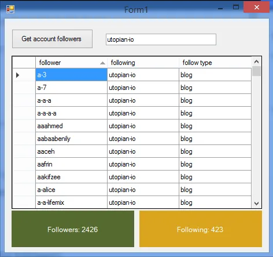Viewport: 273px width, 257px height.
Task: Click the scrollbar down arrow
Action: point(256,204)
